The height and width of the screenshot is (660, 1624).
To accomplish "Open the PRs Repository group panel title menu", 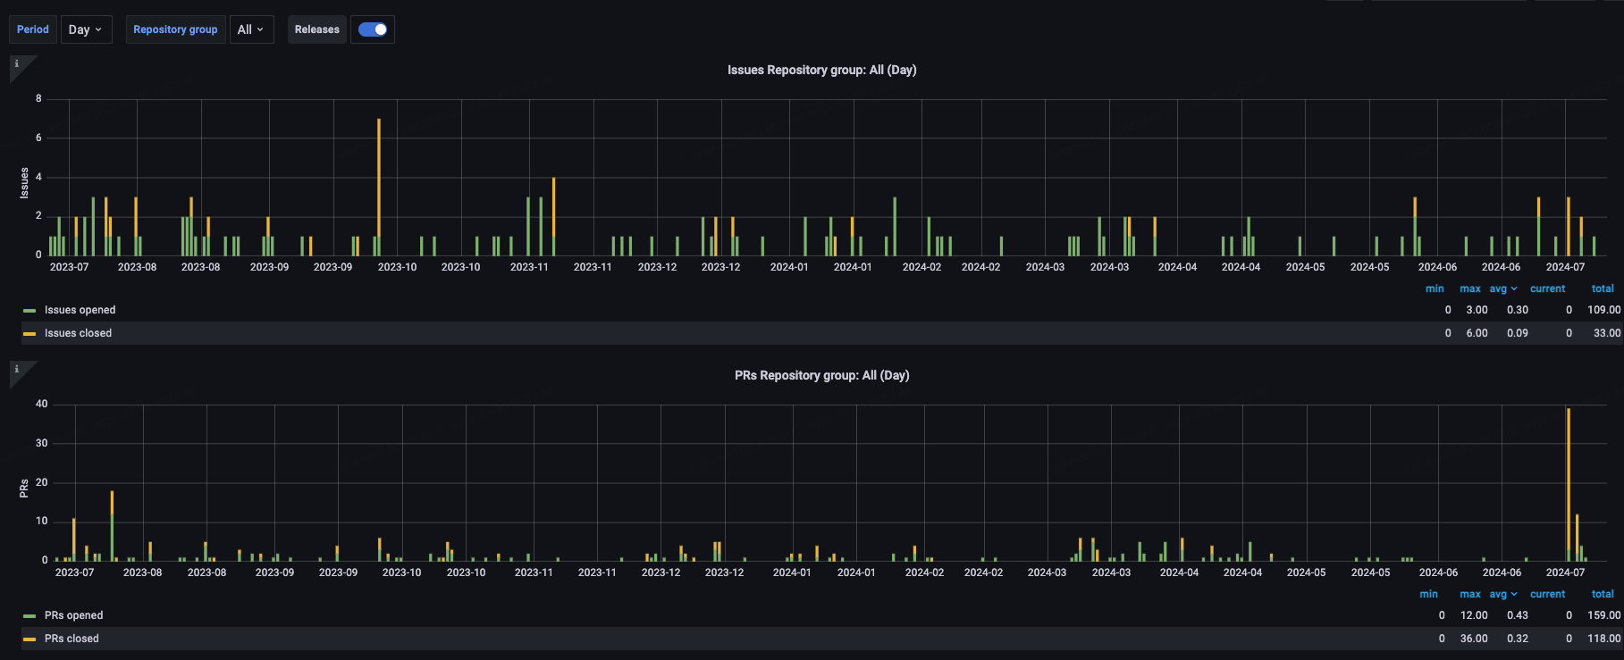I will click(x=821, y=375).
